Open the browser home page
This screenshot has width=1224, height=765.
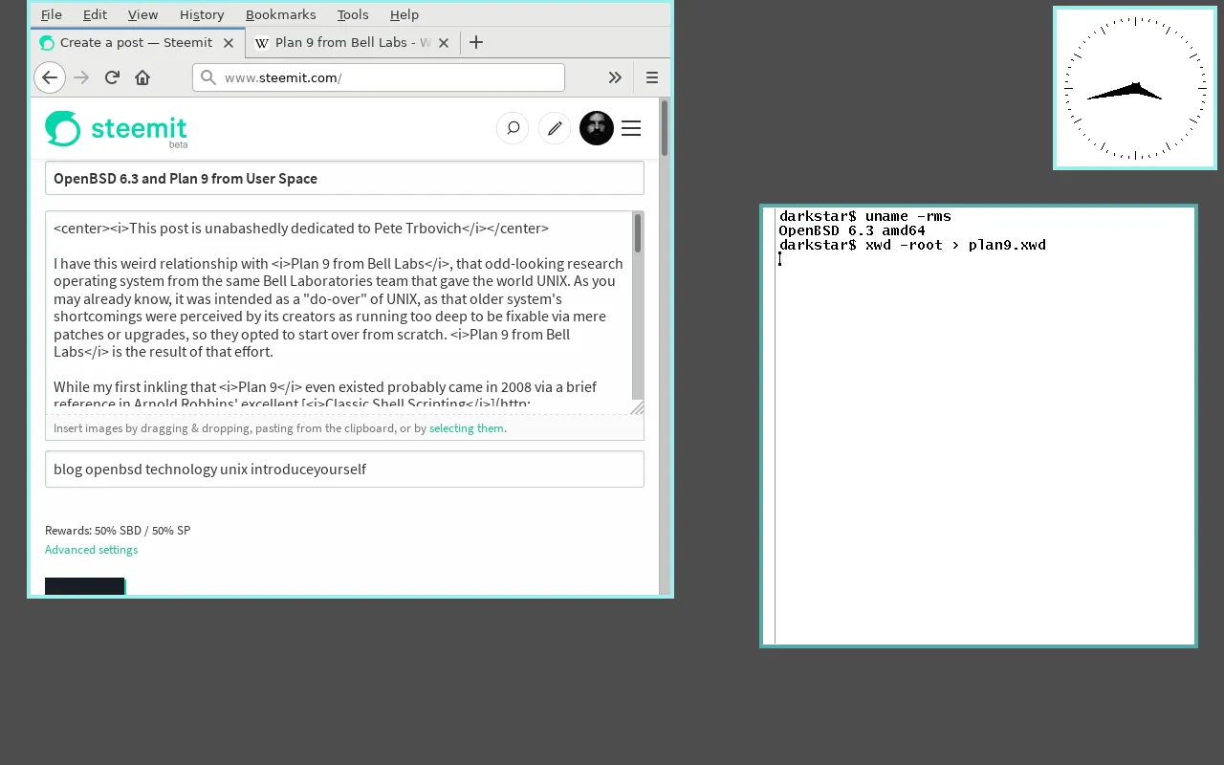pos(142,77)
